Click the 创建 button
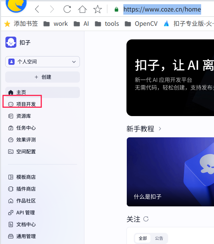This screenshot has height=244, width=214. pyautogui.click(x=42, y=77)
